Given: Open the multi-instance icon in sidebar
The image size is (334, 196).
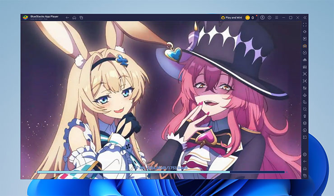Looking at the screenshot, I should tap(305, 102).
